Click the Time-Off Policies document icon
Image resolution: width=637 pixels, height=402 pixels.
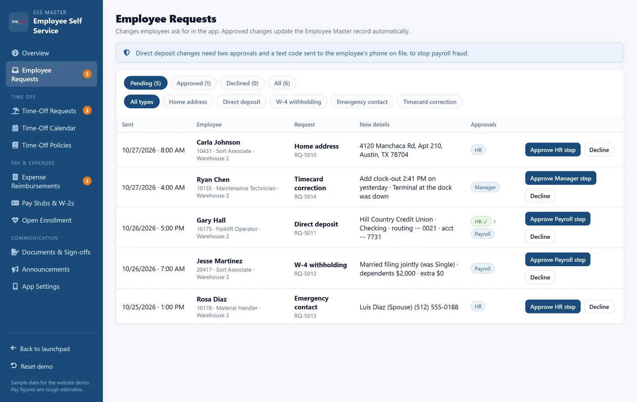(x=15, y=145)
